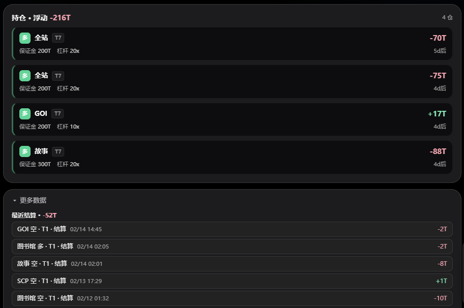
Task: Click the +17T profit on the GOI position
Action: click(436, 114)
